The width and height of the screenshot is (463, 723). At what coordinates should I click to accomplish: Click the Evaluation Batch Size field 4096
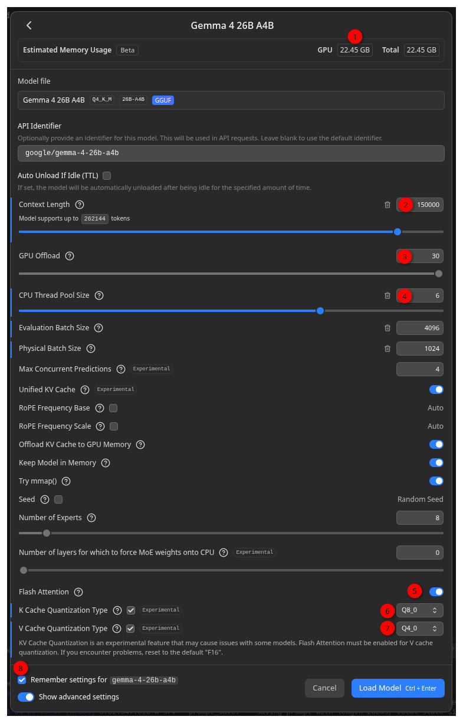tap(420, 328)
